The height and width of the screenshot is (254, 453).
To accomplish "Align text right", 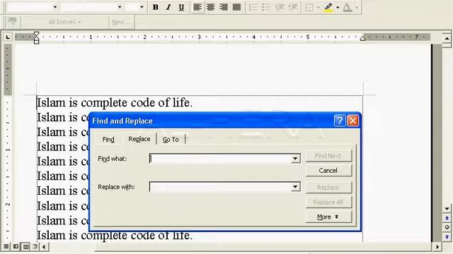I will point(224,7).
